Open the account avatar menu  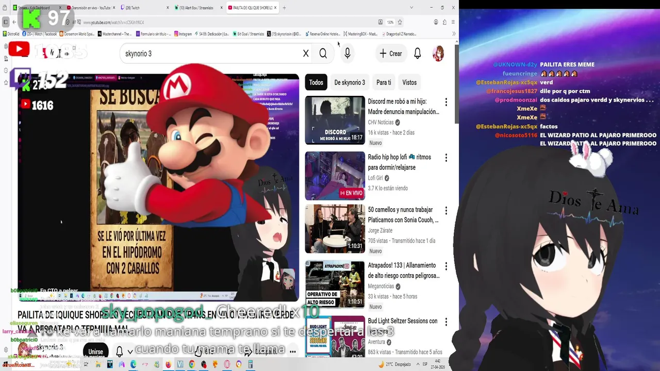[x=438, y=54]
